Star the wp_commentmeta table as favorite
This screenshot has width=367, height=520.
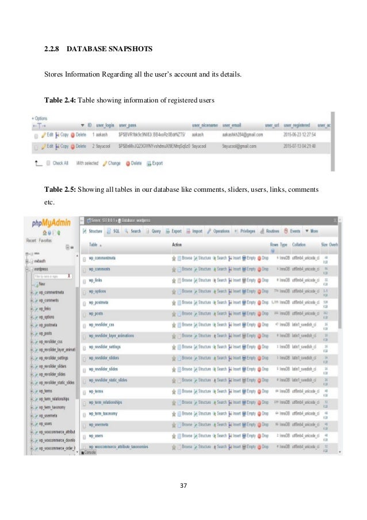pos(174,259)
